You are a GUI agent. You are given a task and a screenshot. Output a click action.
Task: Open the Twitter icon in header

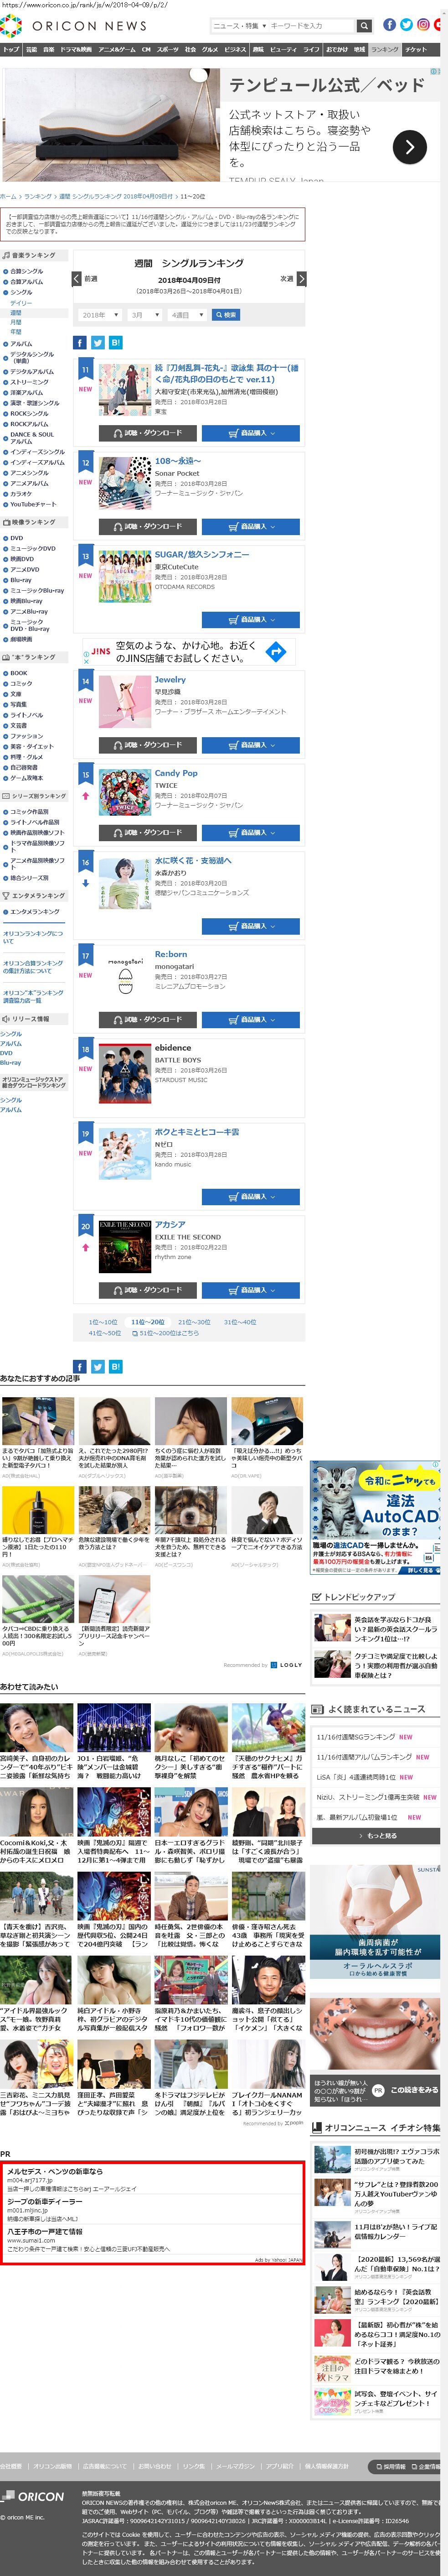pos(406,25)
